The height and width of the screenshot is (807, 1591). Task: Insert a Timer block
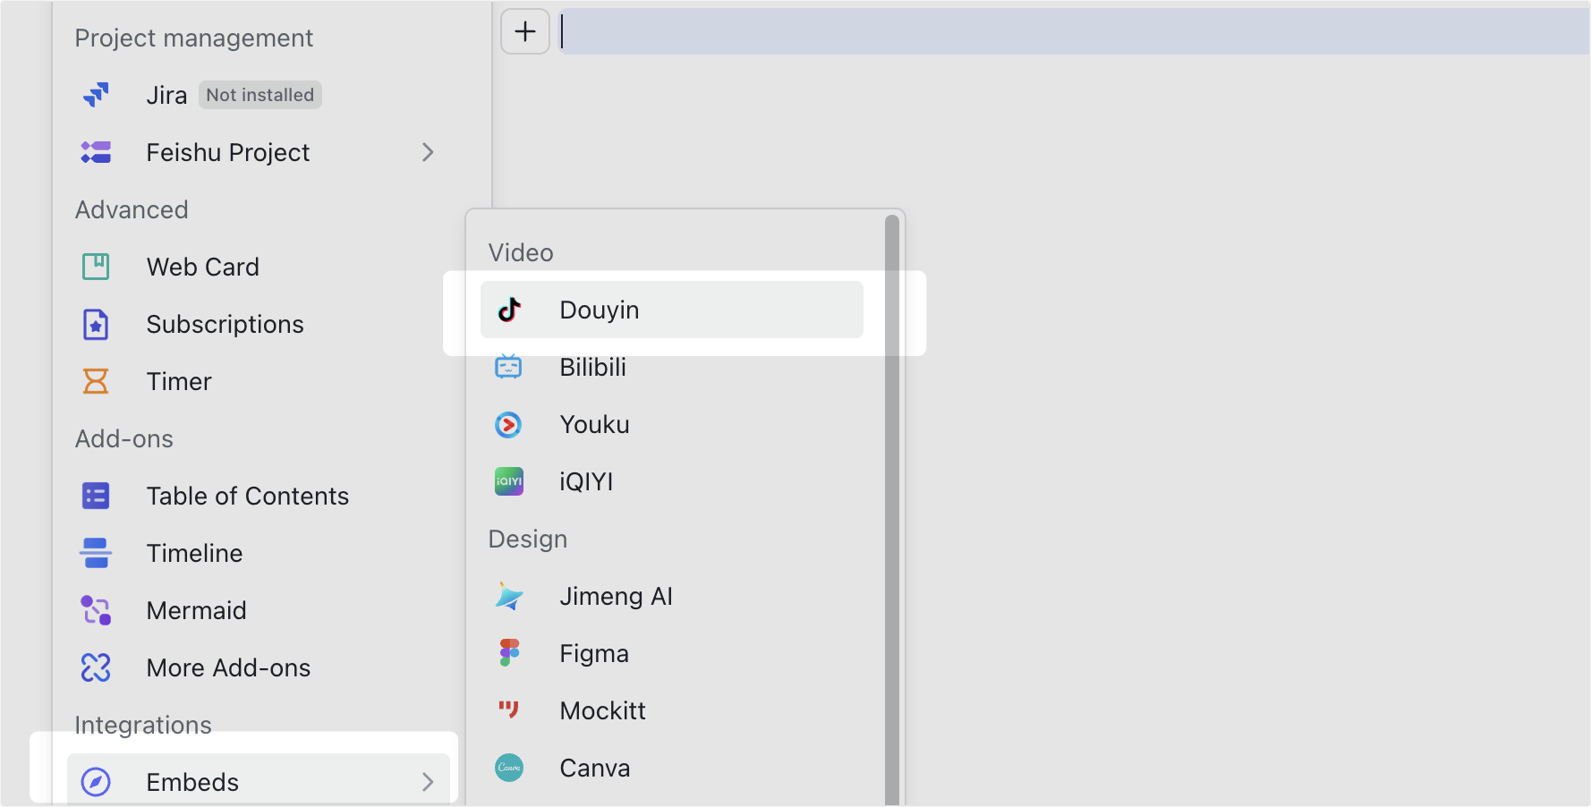[259, 381]
